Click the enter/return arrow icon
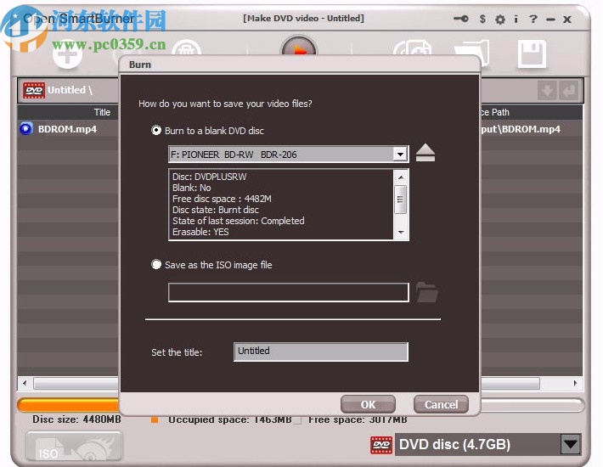This screenshot has height=467, width=603. (x=568, y=91)
